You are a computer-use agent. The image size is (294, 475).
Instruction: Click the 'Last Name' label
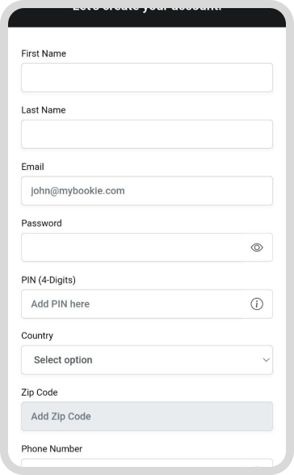44,110
